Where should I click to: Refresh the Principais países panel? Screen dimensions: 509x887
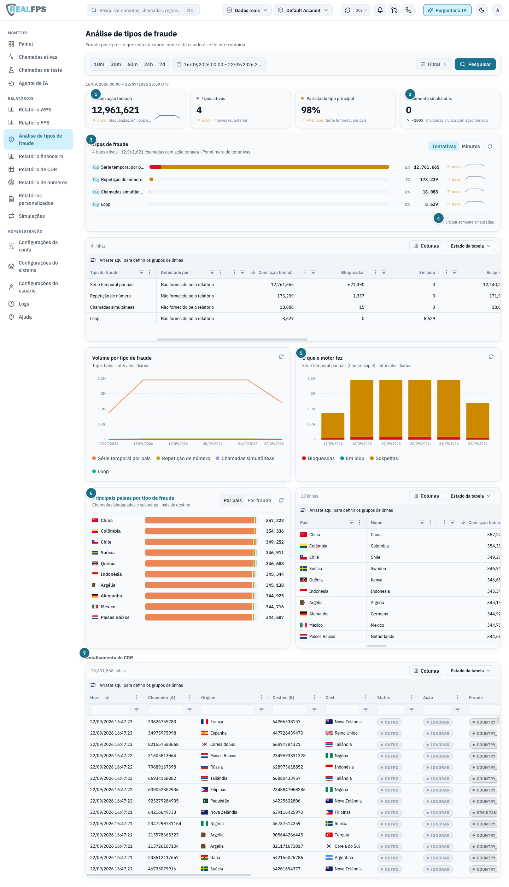(x=281, y=500)
